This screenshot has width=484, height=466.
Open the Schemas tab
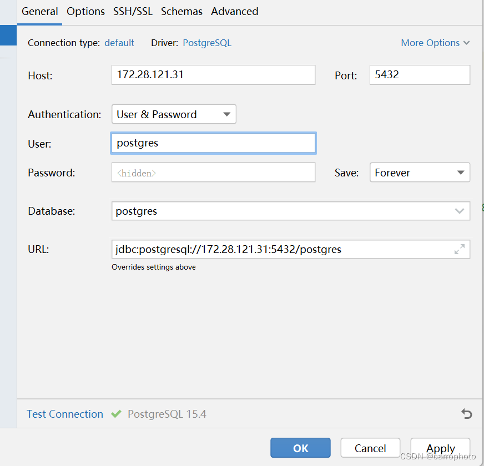point(181,11)
